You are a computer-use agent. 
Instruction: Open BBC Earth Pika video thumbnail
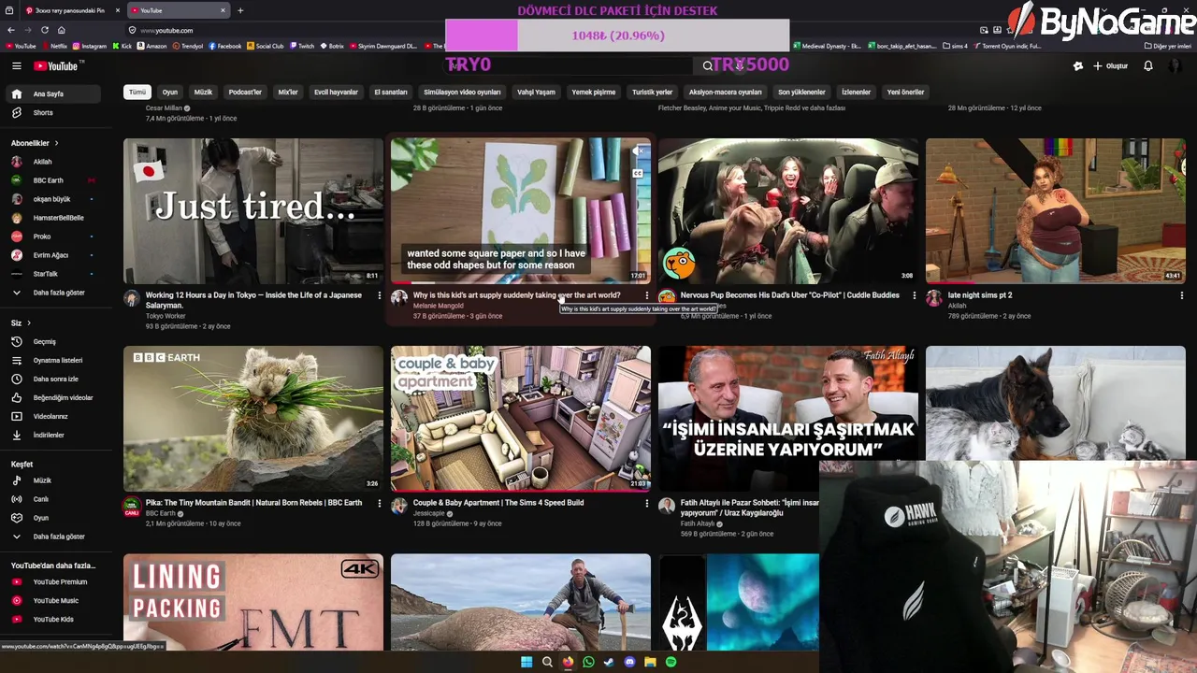253,419
